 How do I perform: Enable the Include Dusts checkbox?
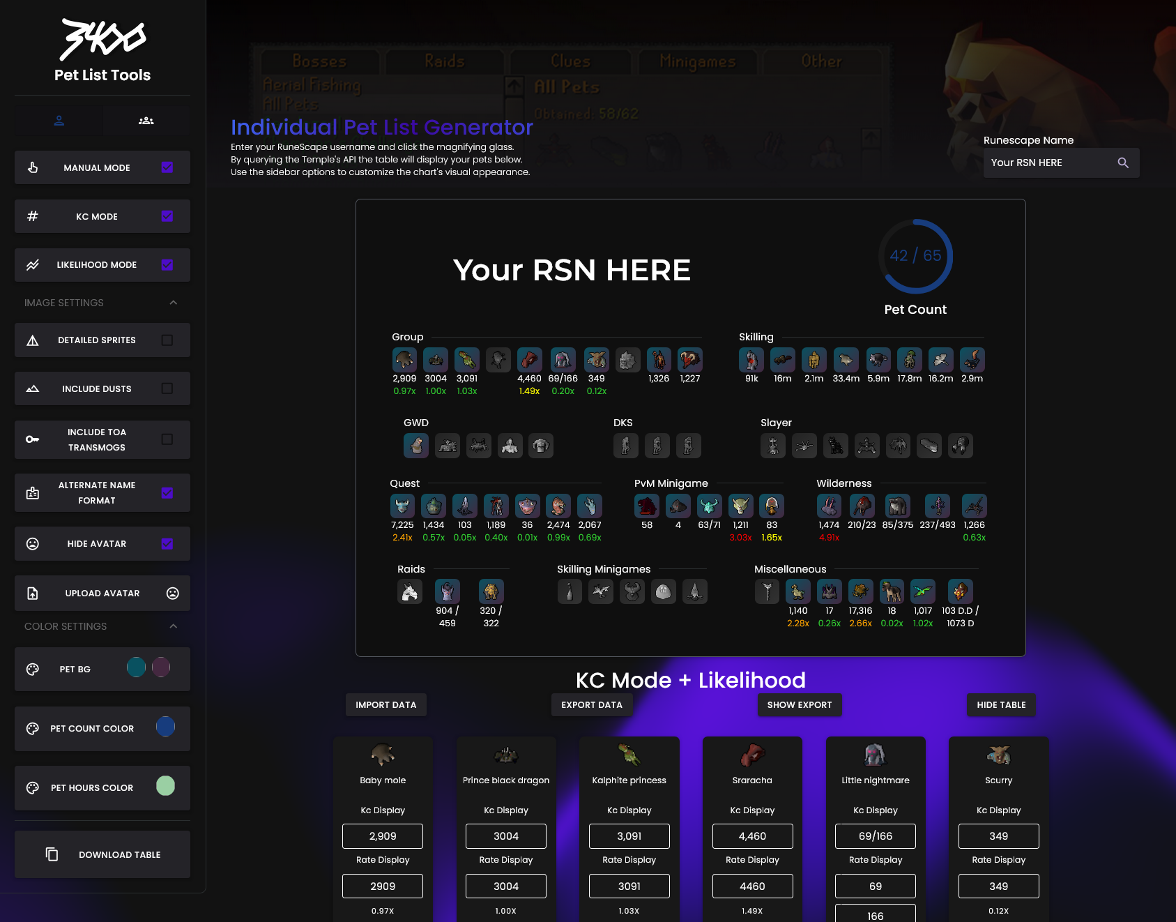[x=167, y=388]
